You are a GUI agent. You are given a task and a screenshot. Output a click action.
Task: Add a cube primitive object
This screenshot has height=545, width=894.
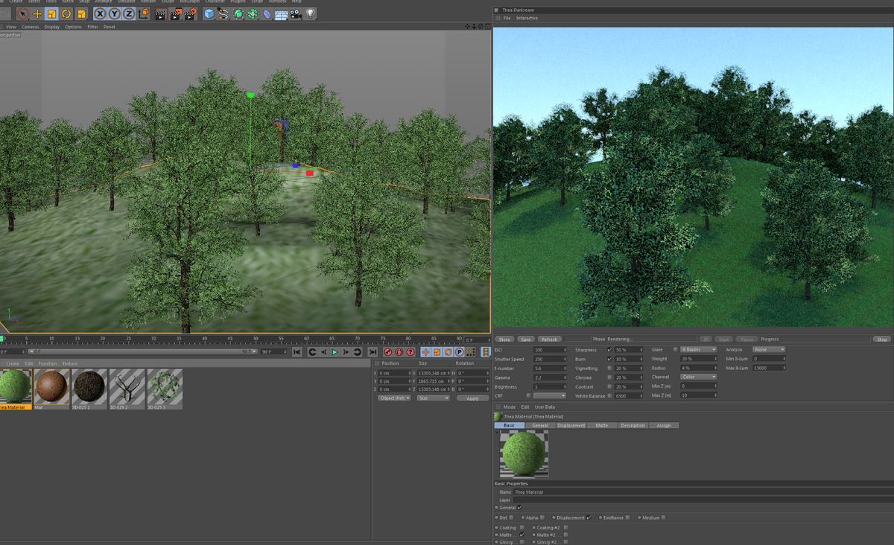tap(209, 13)
